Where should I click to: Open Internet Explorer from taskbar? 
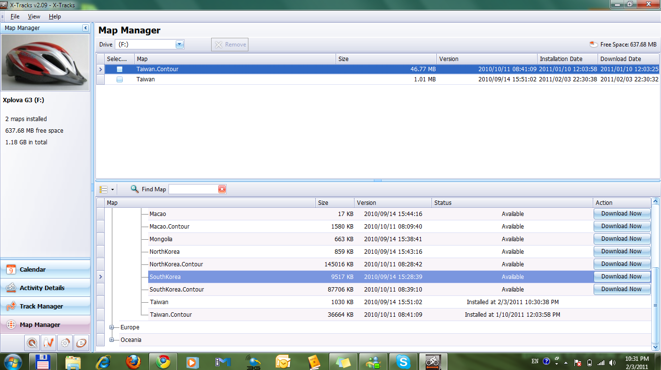(103, 362)
